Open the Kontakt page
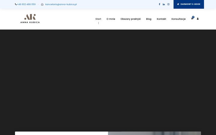 (161, 19)
